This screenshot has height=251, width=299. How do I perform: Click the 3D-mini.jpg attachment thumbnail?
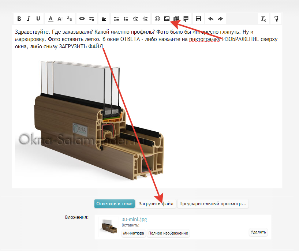click(x=109, y=226)
